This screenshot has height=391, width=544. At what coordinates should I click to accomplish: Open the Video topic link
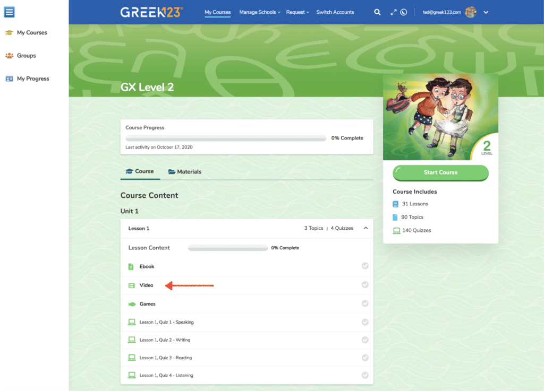pyautogui.click(x=146, y=285)
